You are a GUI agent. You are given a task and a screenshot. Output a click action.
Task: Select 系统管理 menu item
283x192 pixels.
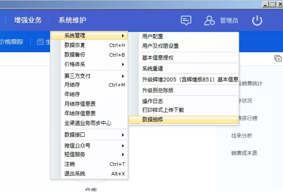click(x=89, y=36)
